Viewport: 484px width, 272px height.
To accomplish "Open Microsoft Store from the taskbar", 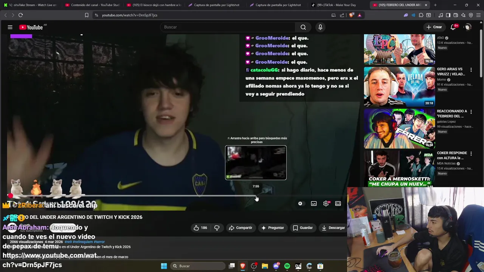I will 320,266.
